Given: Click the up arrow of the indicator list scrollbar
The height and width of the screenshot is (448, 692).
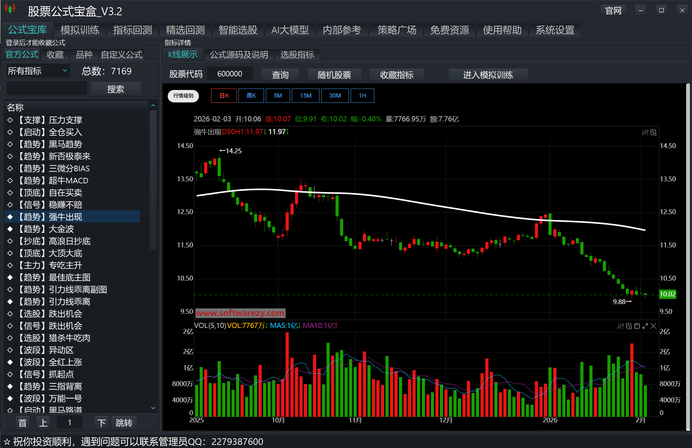Looking at the screenshot, I should [x=153, y=105].
